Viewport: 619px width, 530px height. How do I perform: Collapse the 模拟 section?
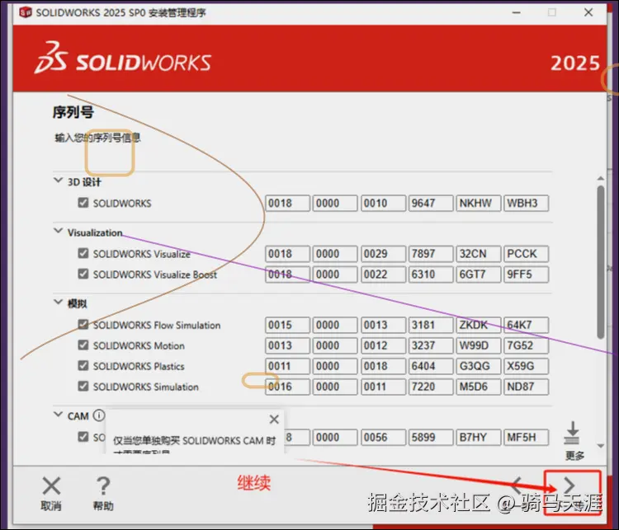[x=58, y=303]
